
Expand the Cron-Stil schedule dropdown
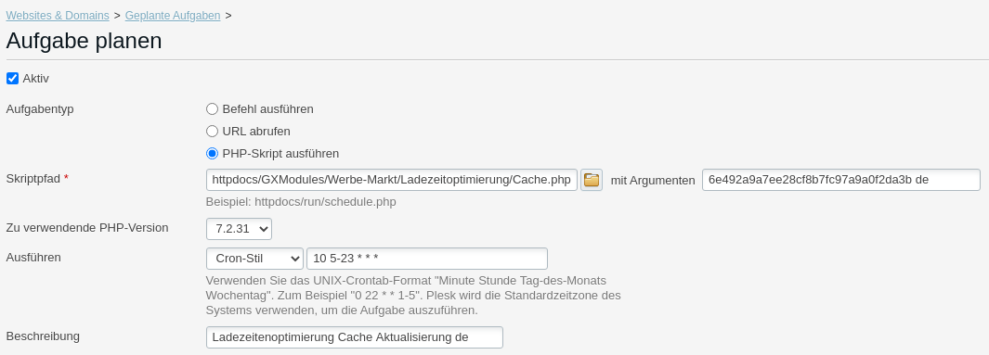(x=254, y=259)
